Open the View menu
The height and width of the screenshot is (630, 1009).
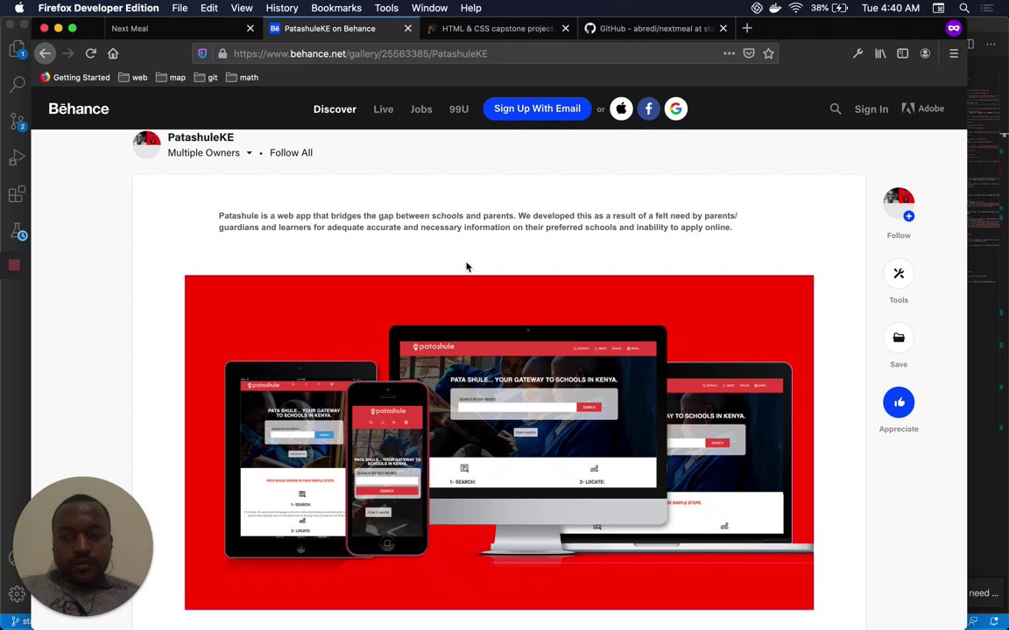click(242, 8)
